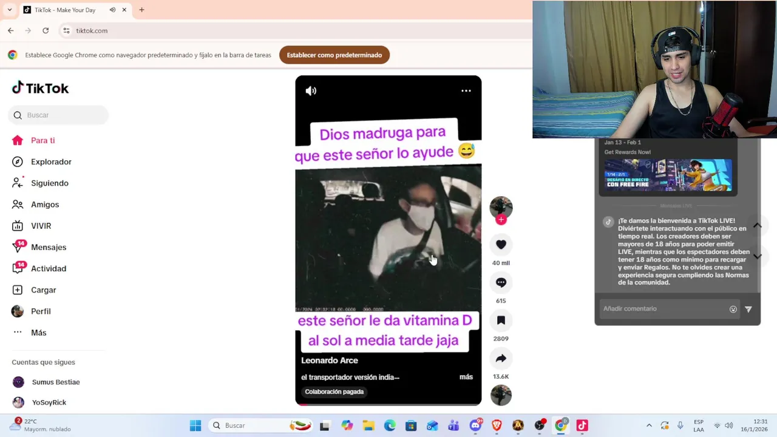Open Task View in the taskbar
This screenshot has width=777, height=437.
click(325, 425)
